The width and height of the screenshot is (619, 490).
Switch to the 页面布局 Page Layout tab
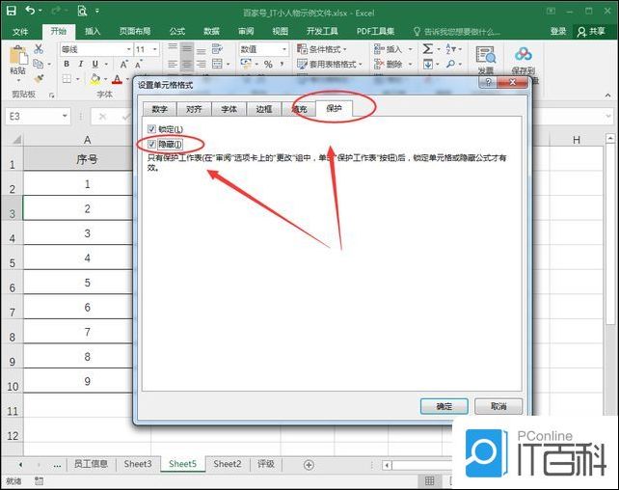pos(135,31)
